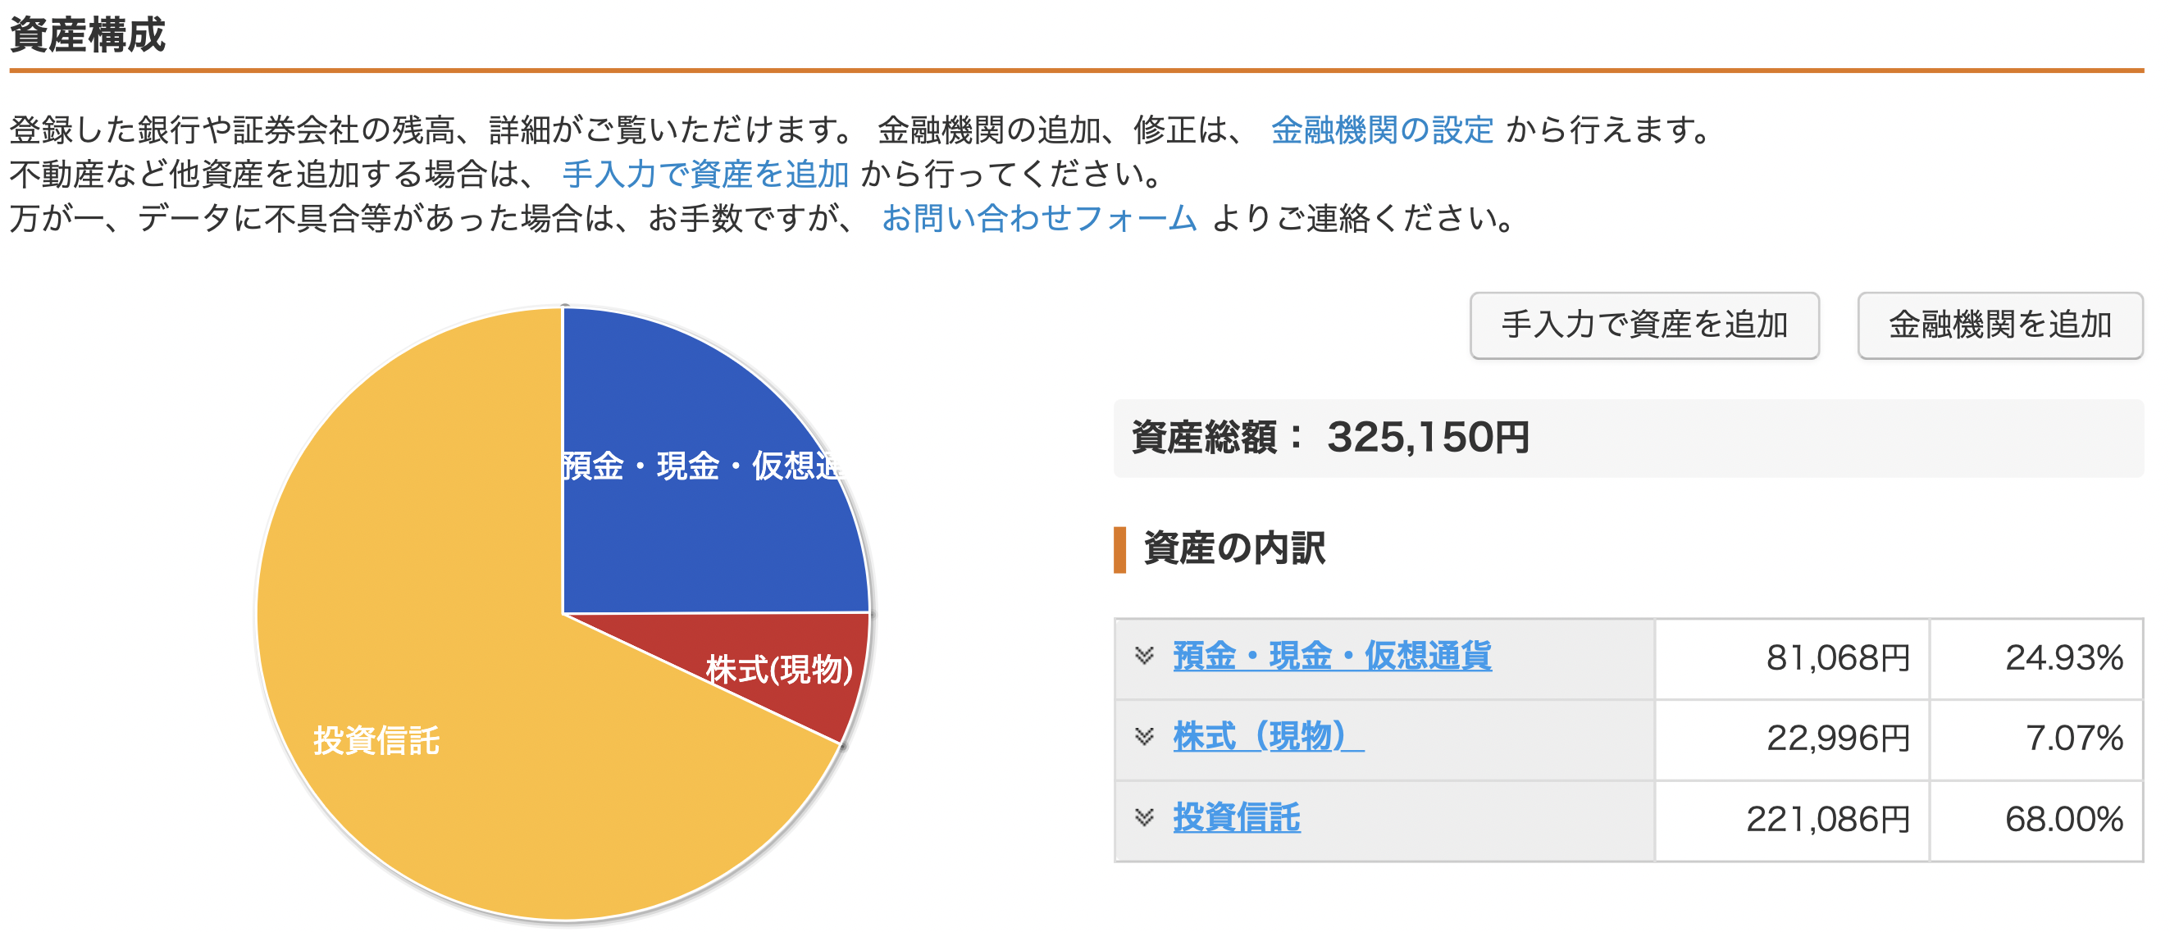Image resolution: width=2170 pixels, height=932 pixels.
Task: Open the 株式（現物） breakdown link
Action: point(1268,737)
